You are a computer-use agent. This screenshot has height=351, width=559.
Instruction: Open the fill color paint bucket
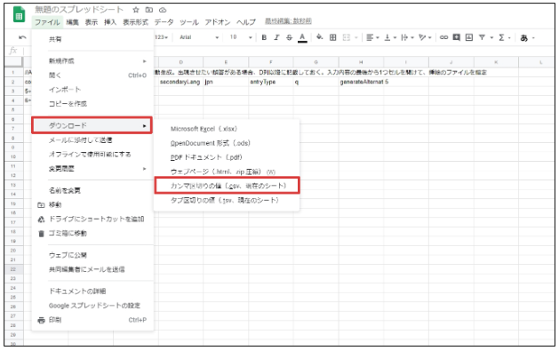click(x=319, y=37)
